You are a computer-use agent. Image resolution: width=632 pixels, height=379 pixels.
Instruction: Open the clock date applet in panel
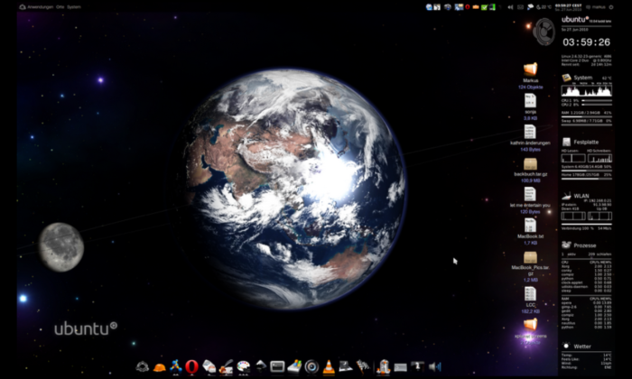pyautogui.click(x=568, y=7)
